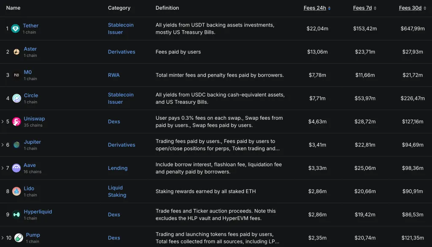This screenshot has width=432, height=247.
Task: Open the RWA category link
Action: 113,75
